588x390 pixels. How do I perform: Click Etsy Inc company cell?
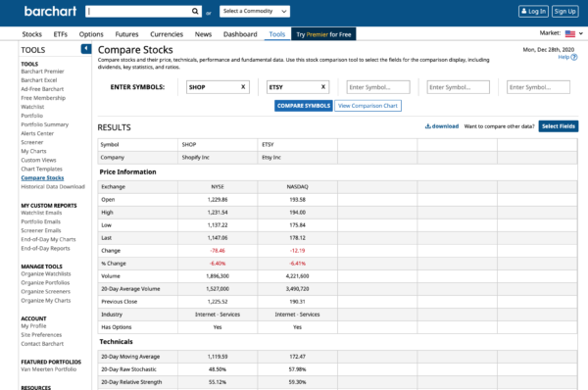297,158
